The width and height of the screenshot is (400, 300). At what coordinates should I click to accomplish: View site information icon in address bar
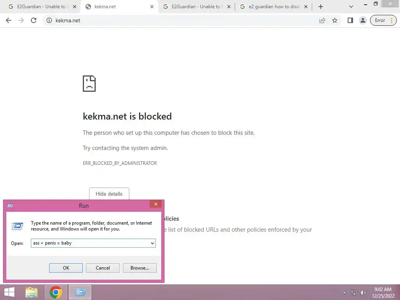(49, 20)
